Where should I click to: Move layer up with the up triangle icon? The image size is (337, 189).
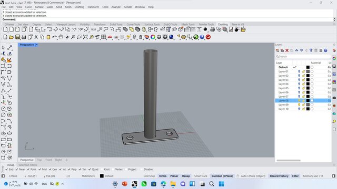click(x=296, y=50)
